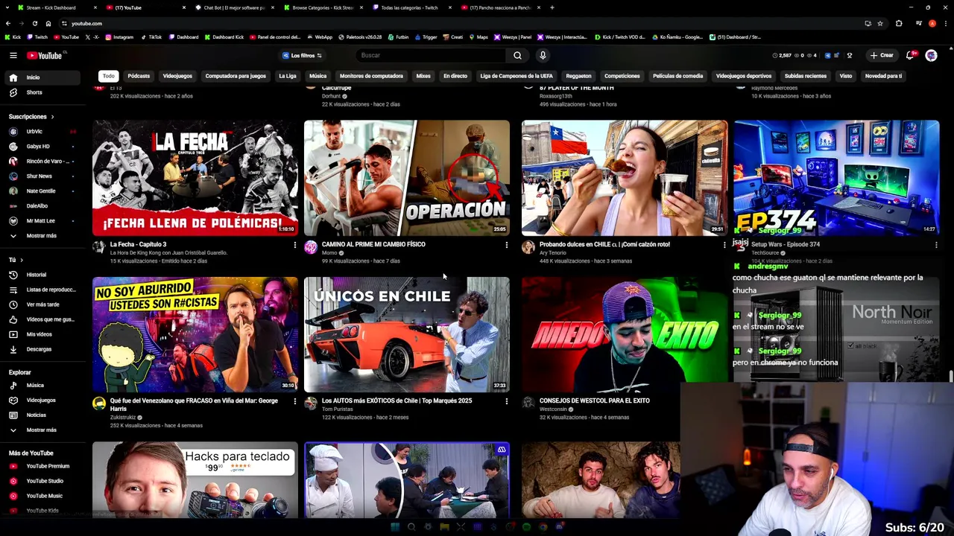Reload the page in browser toolbar
The height and width of the screenshot is (536, 954).
point(34,23)
